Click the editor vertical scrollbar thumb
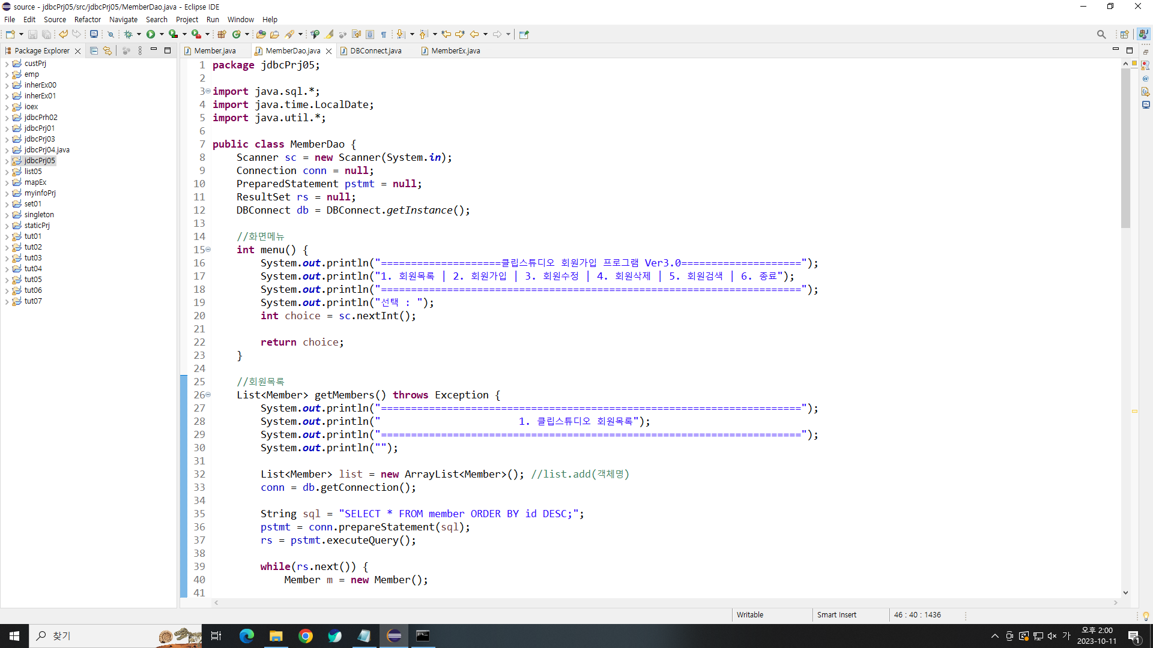Viewport: 1153px width, 648px height. (1125, 147)
